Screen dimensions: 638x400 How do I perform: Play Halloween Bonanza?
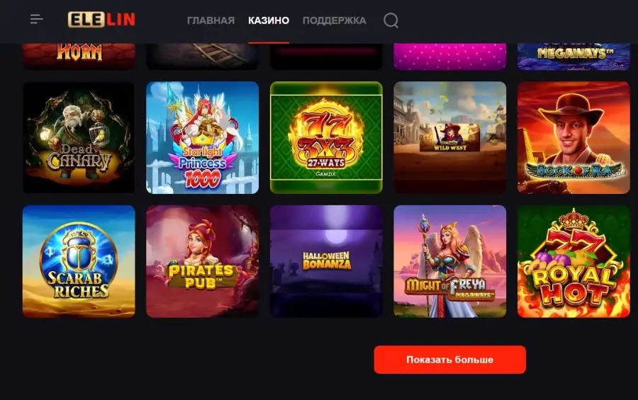coord(326,261)
